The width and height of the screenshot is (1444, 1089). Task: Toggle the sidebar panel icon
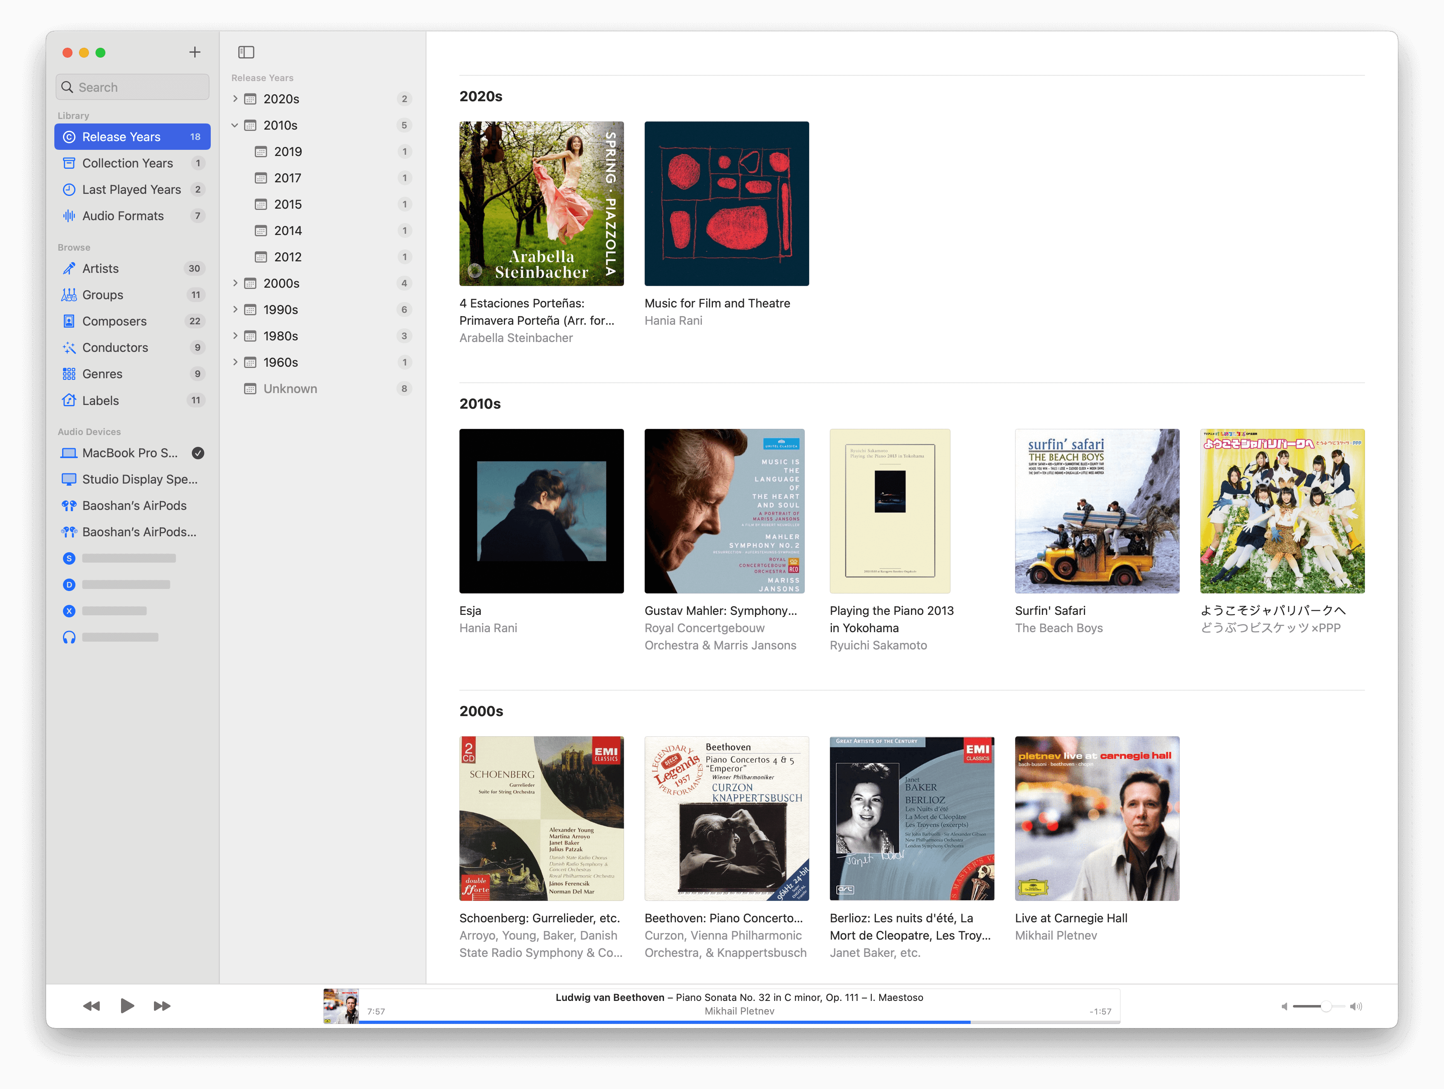(246, 52)
